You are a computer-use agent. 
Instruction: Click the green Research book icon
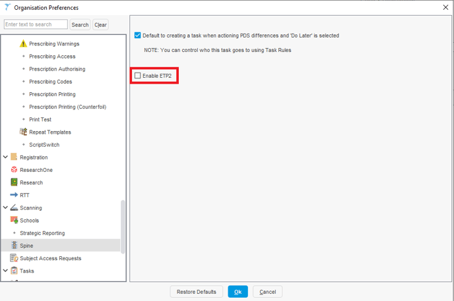(14, 182)
